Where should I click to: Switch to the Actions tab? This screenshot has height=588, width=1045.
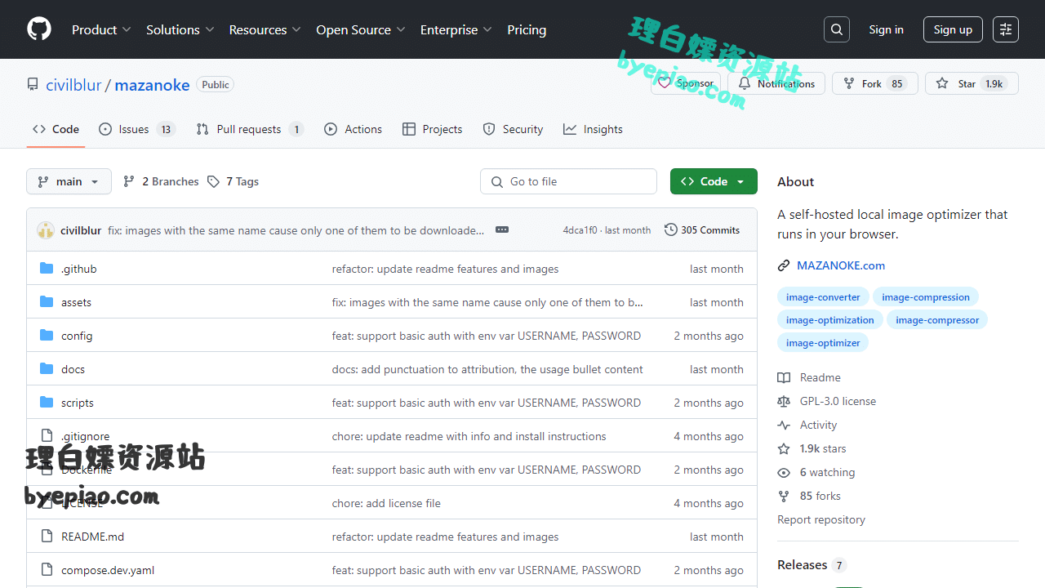[353, 129]
